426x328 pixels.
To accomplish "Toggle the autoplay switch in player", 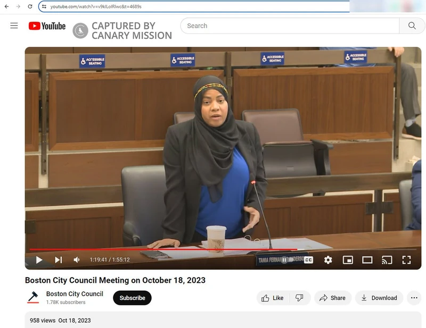I will 287,260.
